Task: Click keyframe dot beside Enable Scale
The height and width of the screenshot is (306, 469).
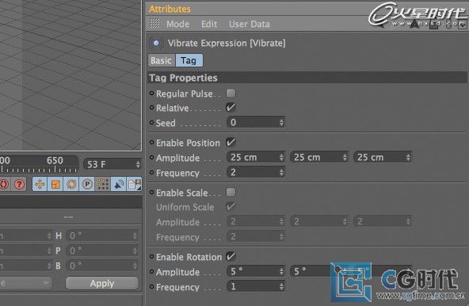Action: [151, 192]
